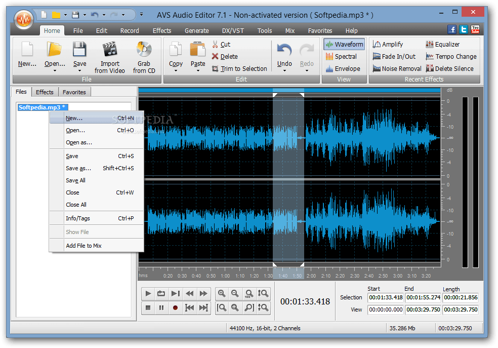The width and height of the screenshot is (498, 348).
Task: Open the Fade In/Out effect
Action: [394, 57]
